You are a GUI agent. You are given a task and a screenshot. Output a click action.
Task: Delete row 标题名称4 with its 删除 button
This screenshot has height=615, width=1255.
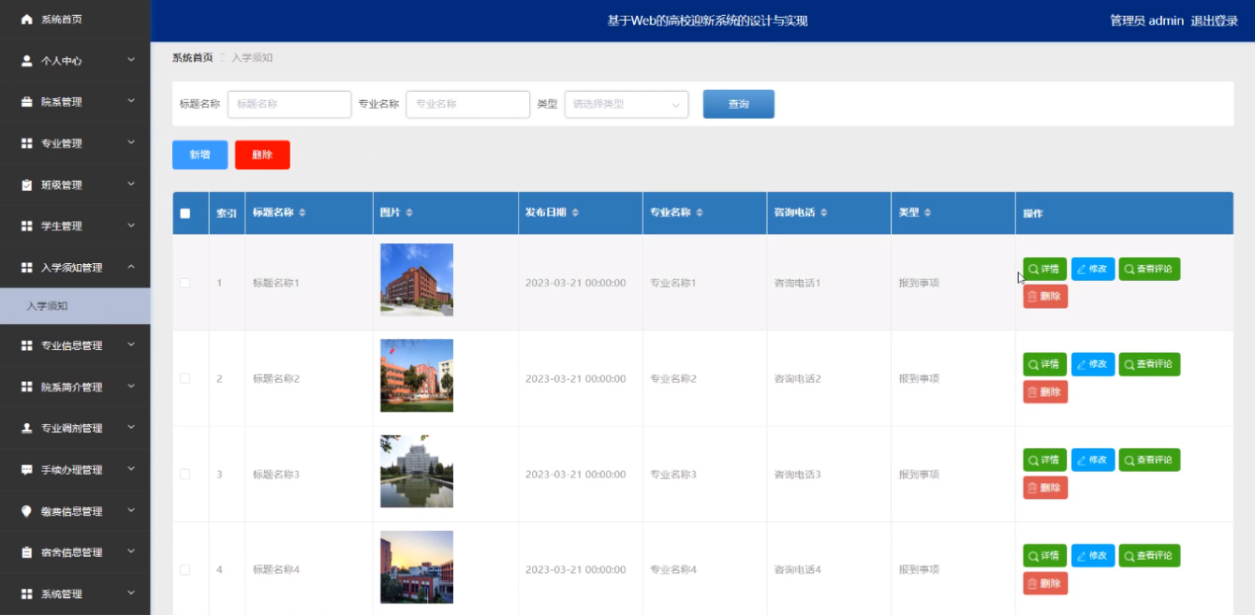point(1045,583)
